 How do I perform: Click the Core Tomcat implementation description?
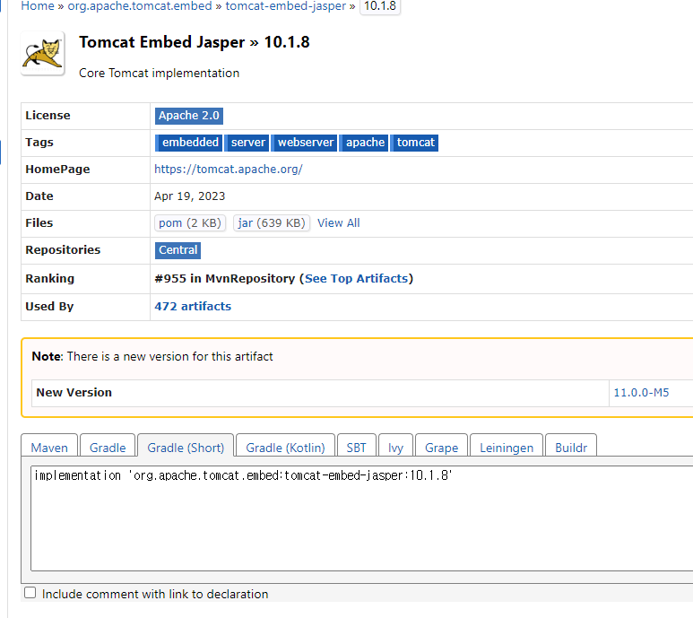tap(159, 73)
